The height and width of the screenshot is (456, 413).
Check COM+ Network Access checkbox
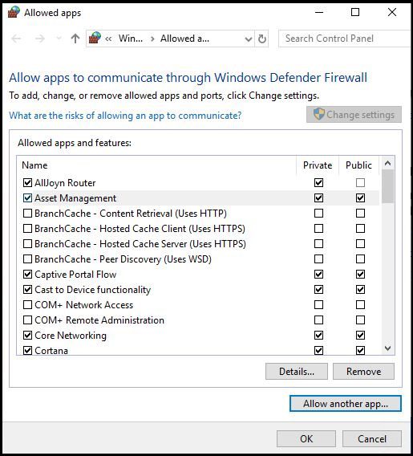(27, 304)
